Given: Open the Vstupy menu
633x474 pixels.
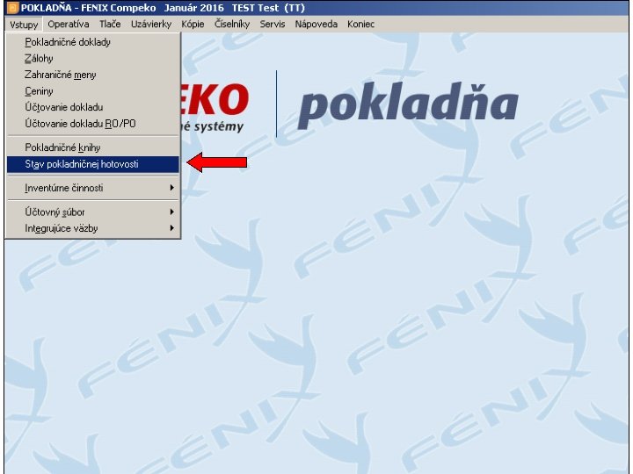Looking at the screenshot, I should pyautogui.click(x=24, y=25).
